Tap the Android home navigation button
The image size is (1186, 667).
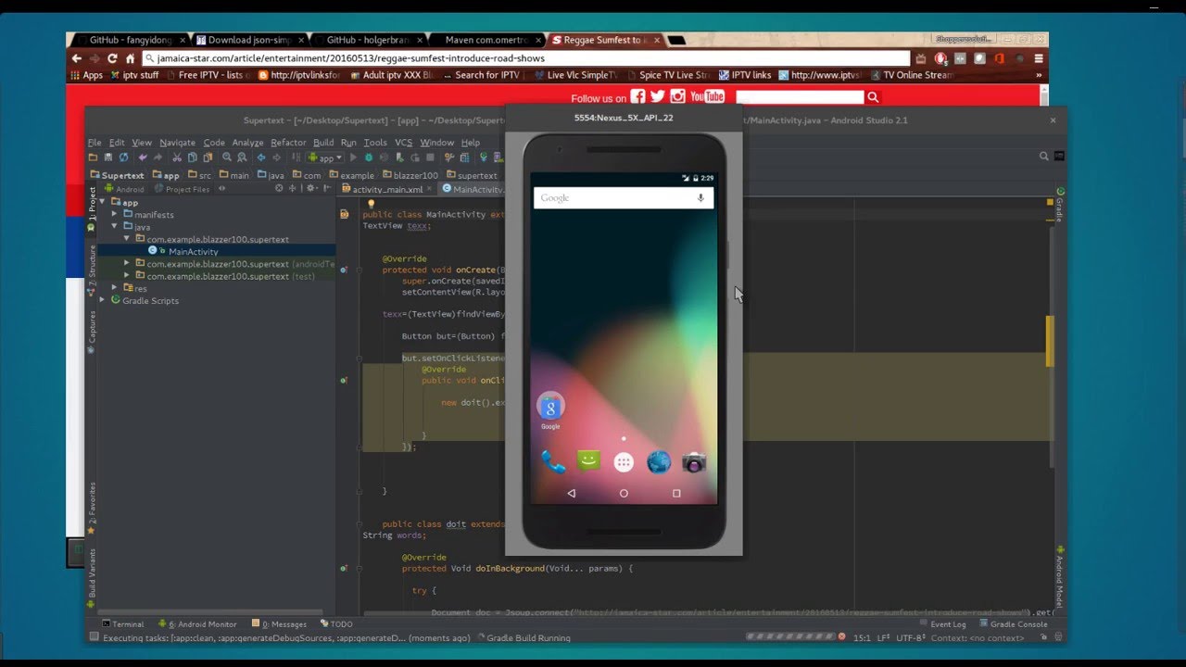pyautogui.click(x=624, y=494)
